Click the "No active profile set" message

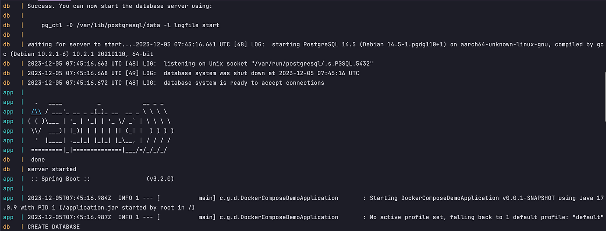tap(487, 217)
